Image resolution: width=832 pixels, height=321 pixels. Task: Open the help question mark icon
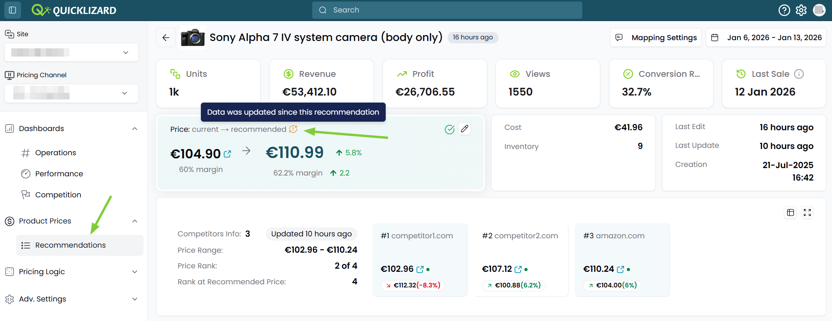tap(784, 10)
